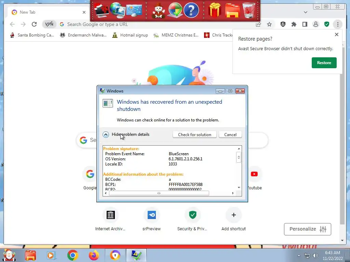
Task: Click the Google search box on page
Action: point(172,140)
